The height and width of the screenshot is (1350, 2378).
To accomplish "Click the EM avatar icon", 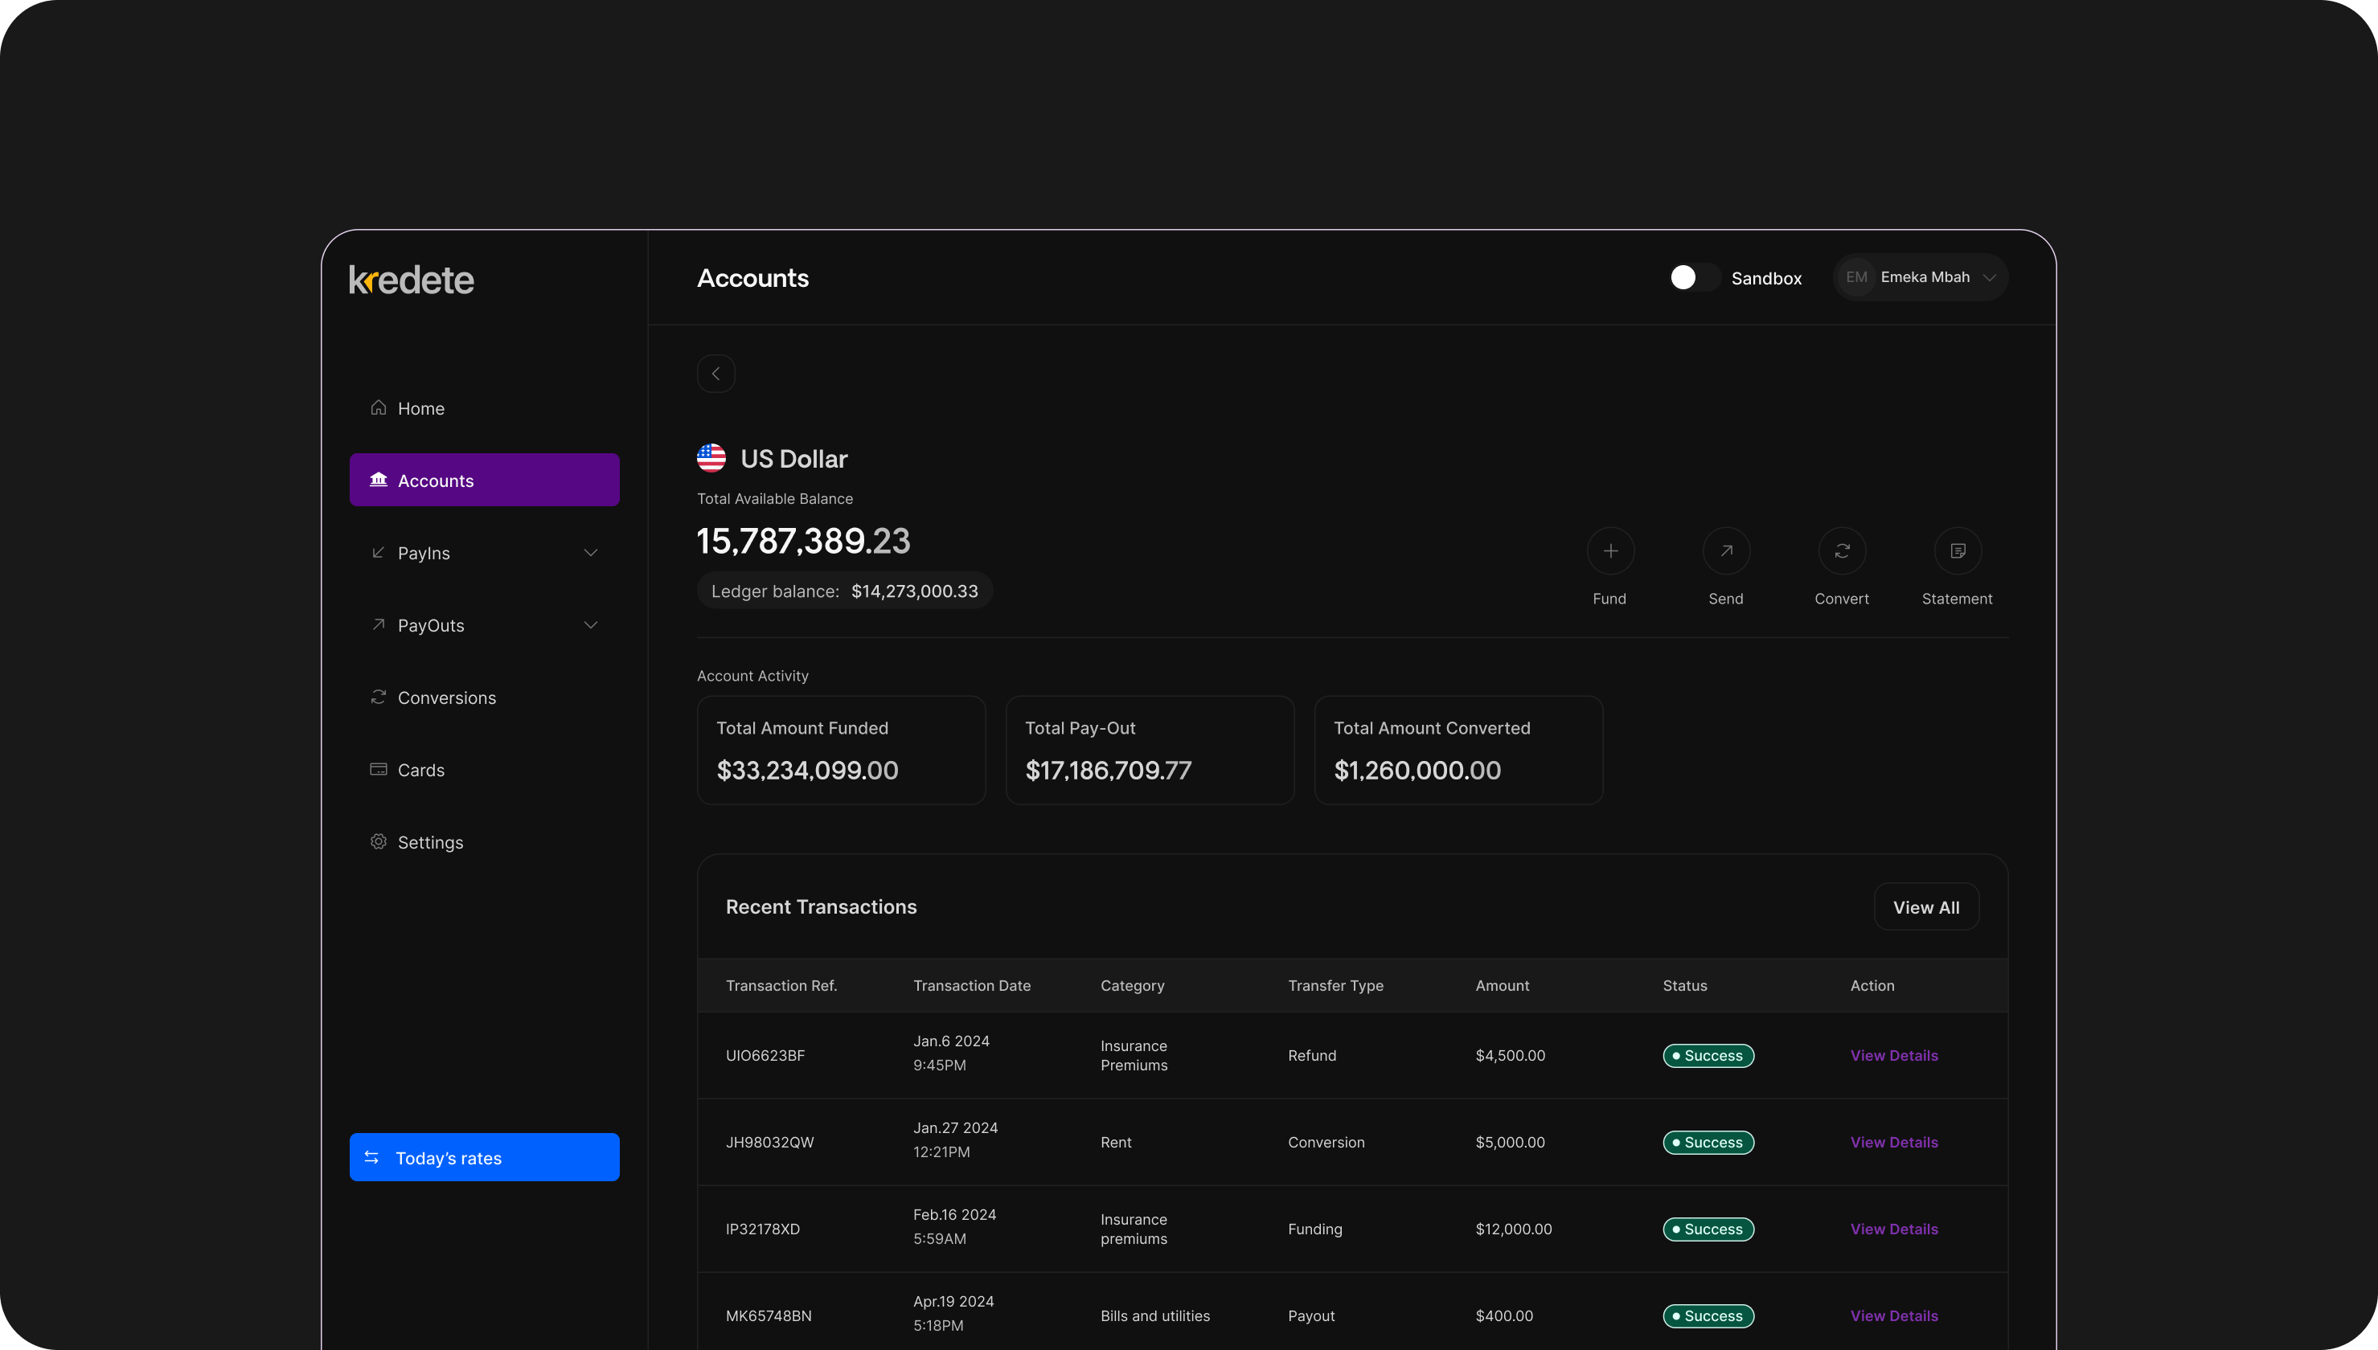I will [x=1855, y=277].
